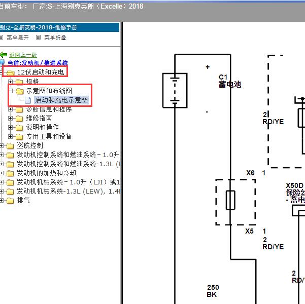This screenshot has height=304, width=305.
Task: Open the 说明和操作 folder
Action: (43, 127)
